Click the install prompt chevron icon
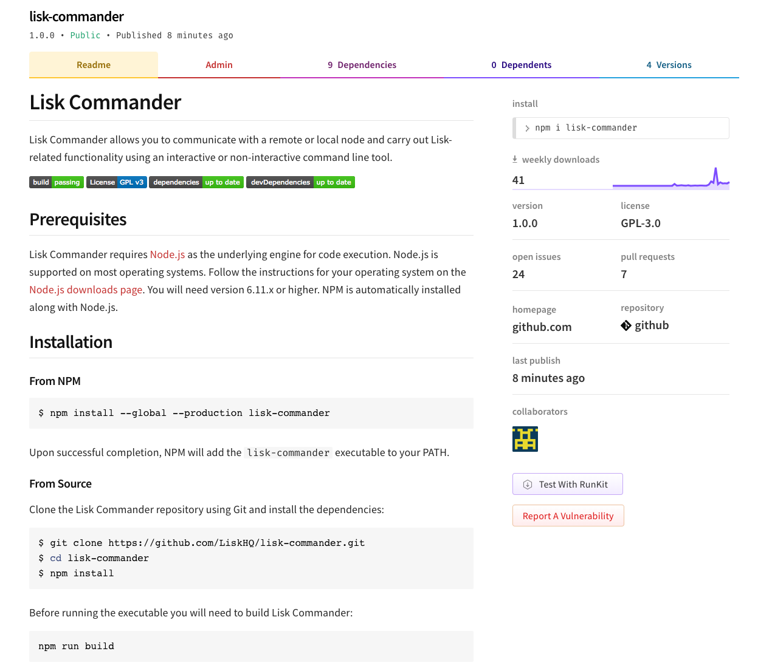Viewport: 772px width, 671px height. coord(527,128)
